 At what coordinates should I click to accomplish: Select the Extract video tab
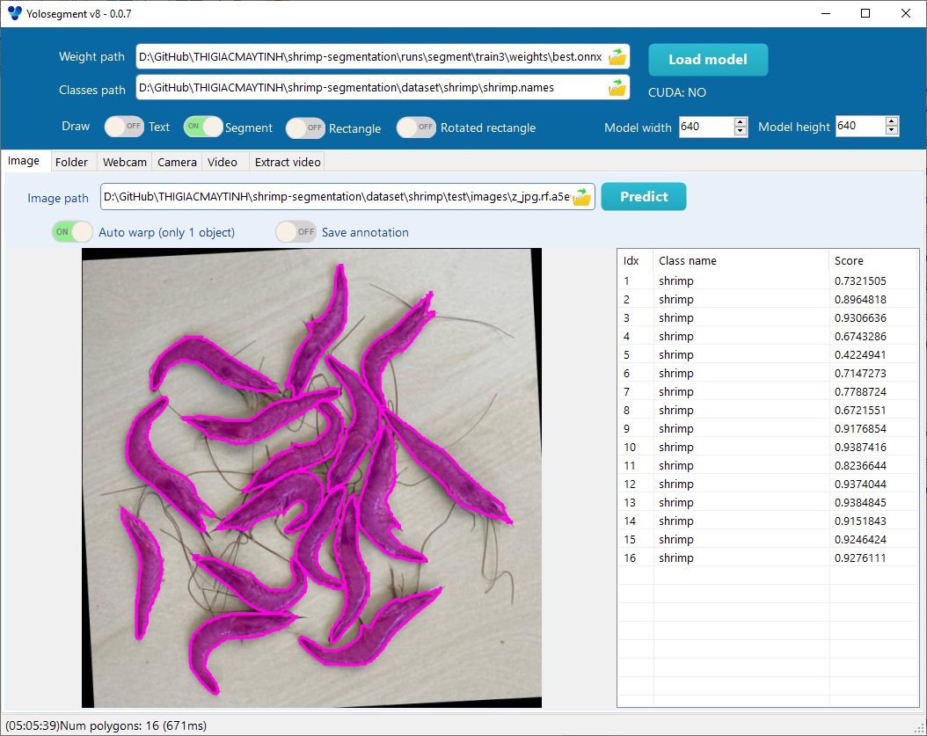(x=286, y=162)
